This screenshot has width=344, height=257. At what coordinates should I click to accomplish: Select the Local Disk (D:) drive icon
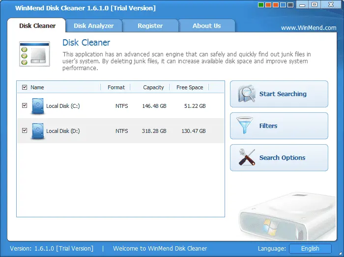click(38, 131)
